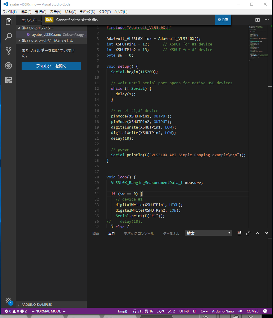Viewport: 273px width, 318px height.
Task: Maximize the panel with the chevron toggle
Action: tap(257, 233)
